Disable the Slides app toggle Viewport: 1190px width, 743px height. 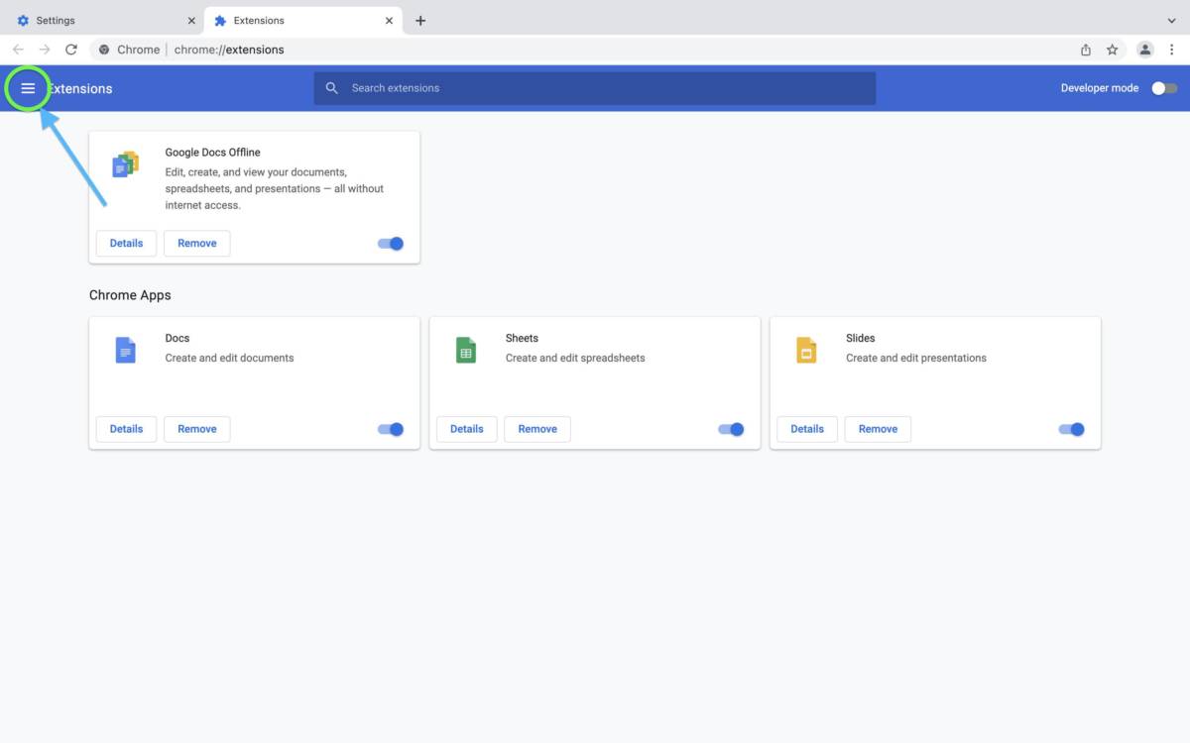pyautogui.click(x=1071, y=429)
